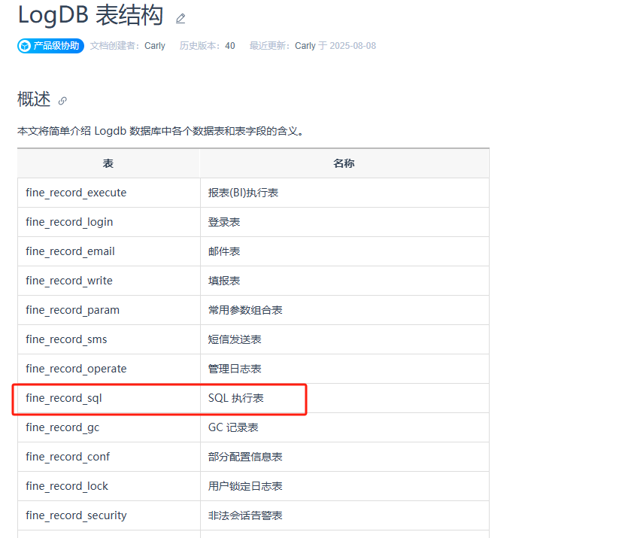Select the 常用参数组合表 cell
The image size is (631, 538).
coord(344,311)
